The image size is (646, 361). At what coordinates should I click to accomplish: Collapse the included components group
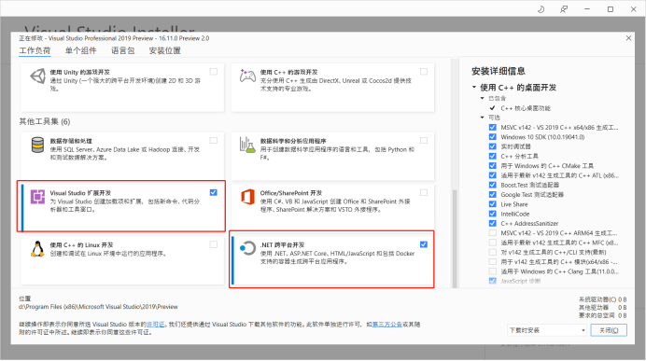click(482, 98)
